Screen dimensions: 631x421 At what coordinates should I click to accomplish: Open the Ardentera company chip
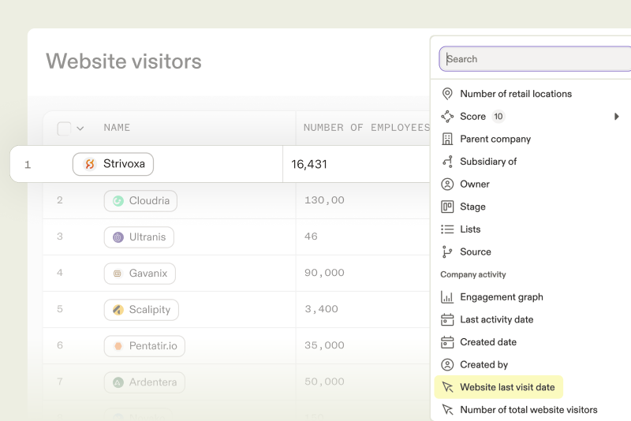(x=144, y=382)
